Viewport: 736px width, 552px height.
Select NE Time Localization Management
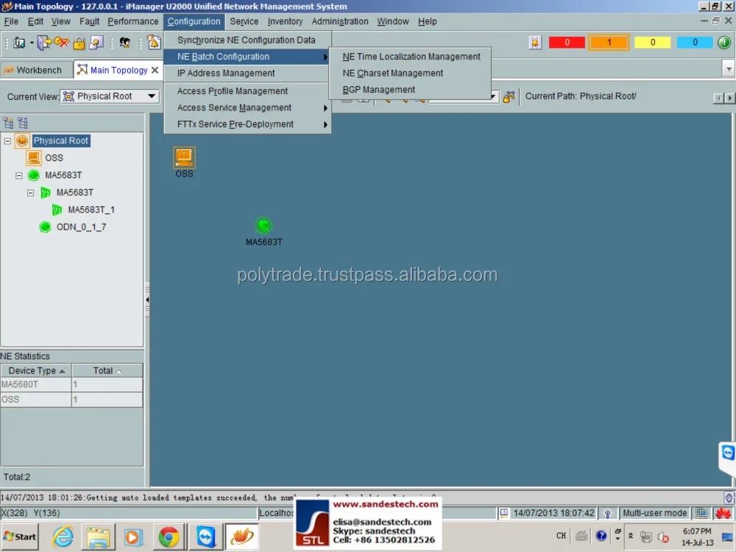[x=411, y=57]
